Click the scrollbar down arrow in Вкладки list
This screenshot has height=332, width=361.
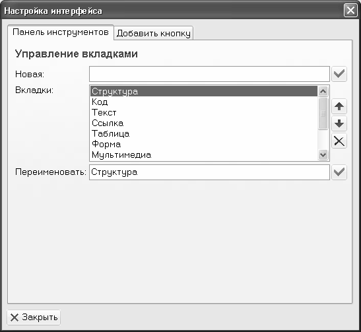click(323, 154)
